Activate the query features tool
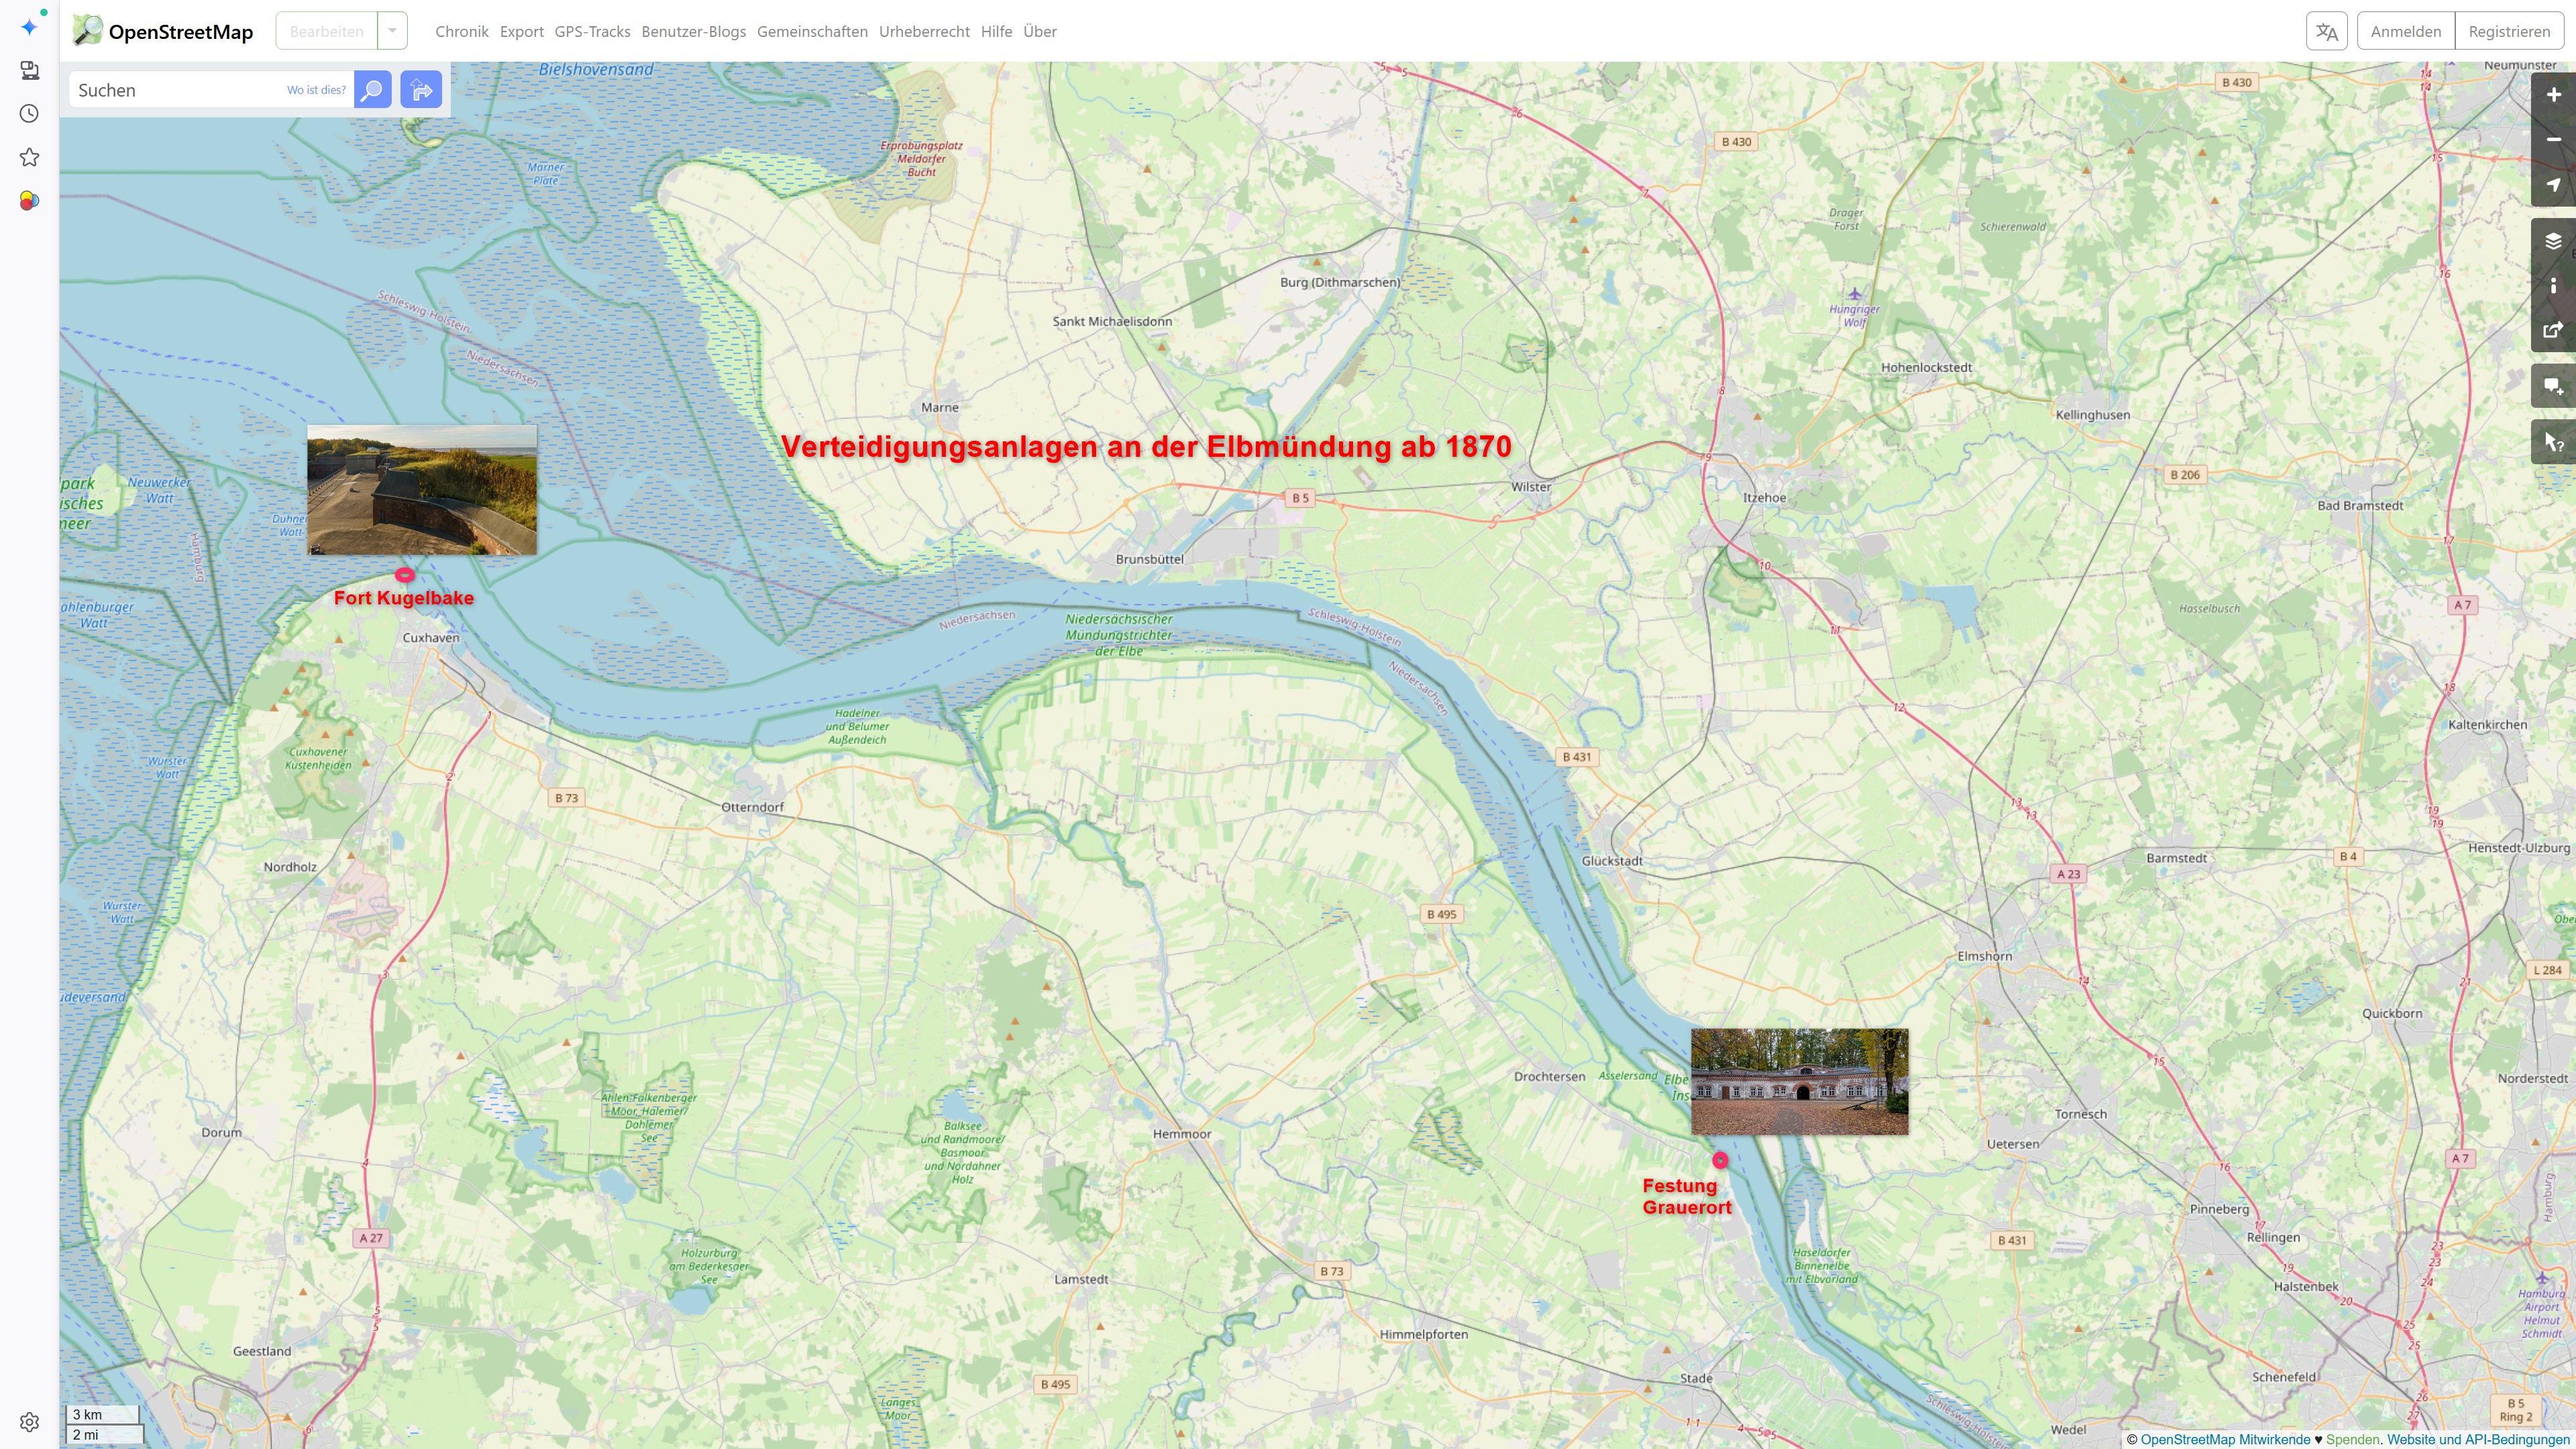Image resolution: width=2576 pixels, height=1449 pixels. pos(2553,442)
